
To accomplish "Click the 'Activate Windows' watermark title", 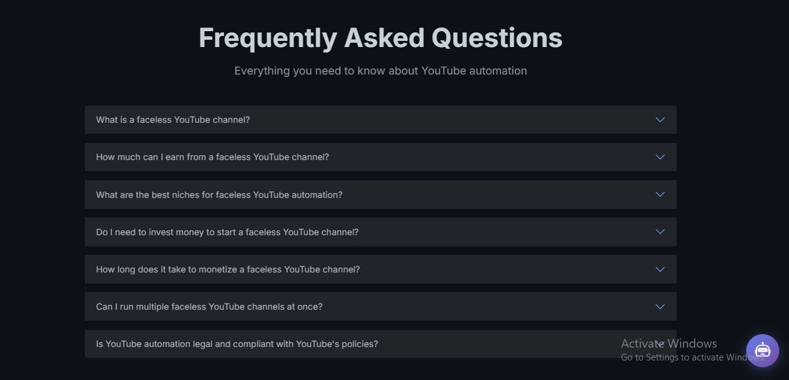I will pos(669,343).
